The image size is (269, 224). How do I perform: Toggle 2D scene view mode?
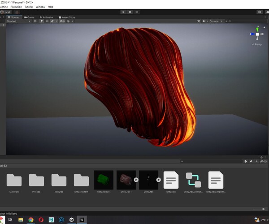coord(35,21)
